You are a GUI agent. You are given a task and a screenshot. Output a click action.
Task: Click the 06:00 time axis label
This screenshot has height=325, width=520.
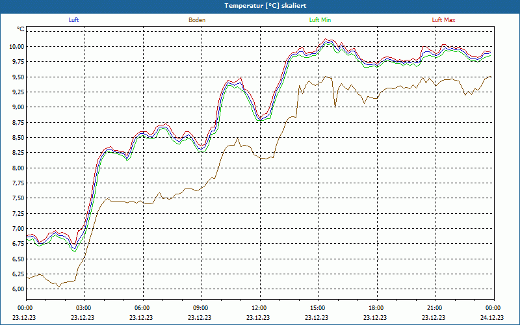(x=143, y=308)
